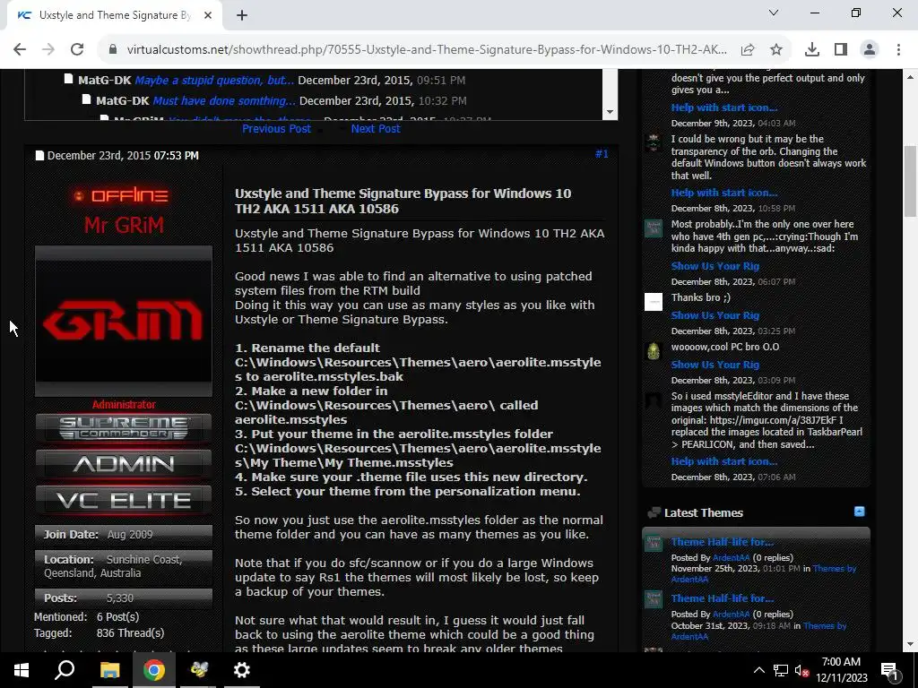Click the Latest Themes header icon
The image size is (918, 688).
click(654, 513)
